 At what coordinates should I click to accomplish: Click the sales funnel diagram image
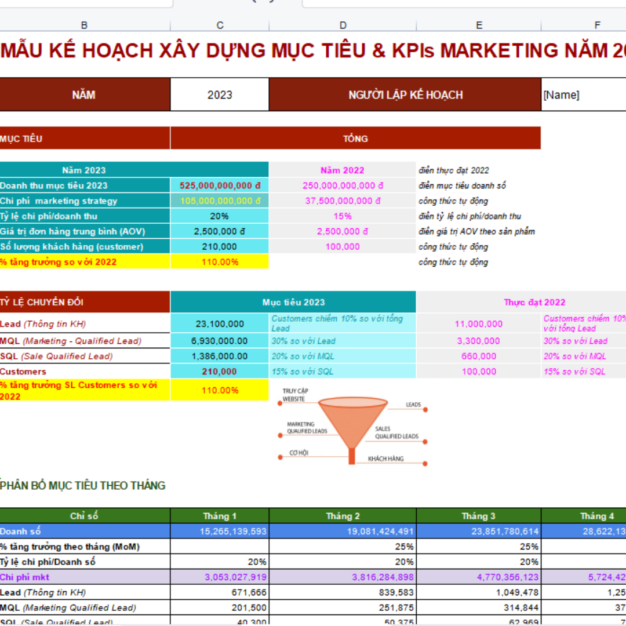tap(352, 427)
